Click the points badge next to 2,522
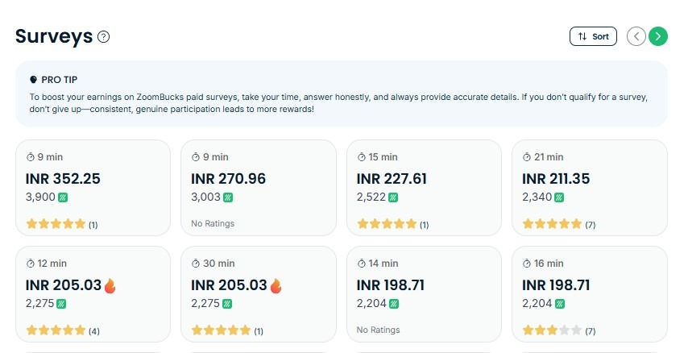The width and height of the screenshot is (688, 353). (x=394, y=197)
